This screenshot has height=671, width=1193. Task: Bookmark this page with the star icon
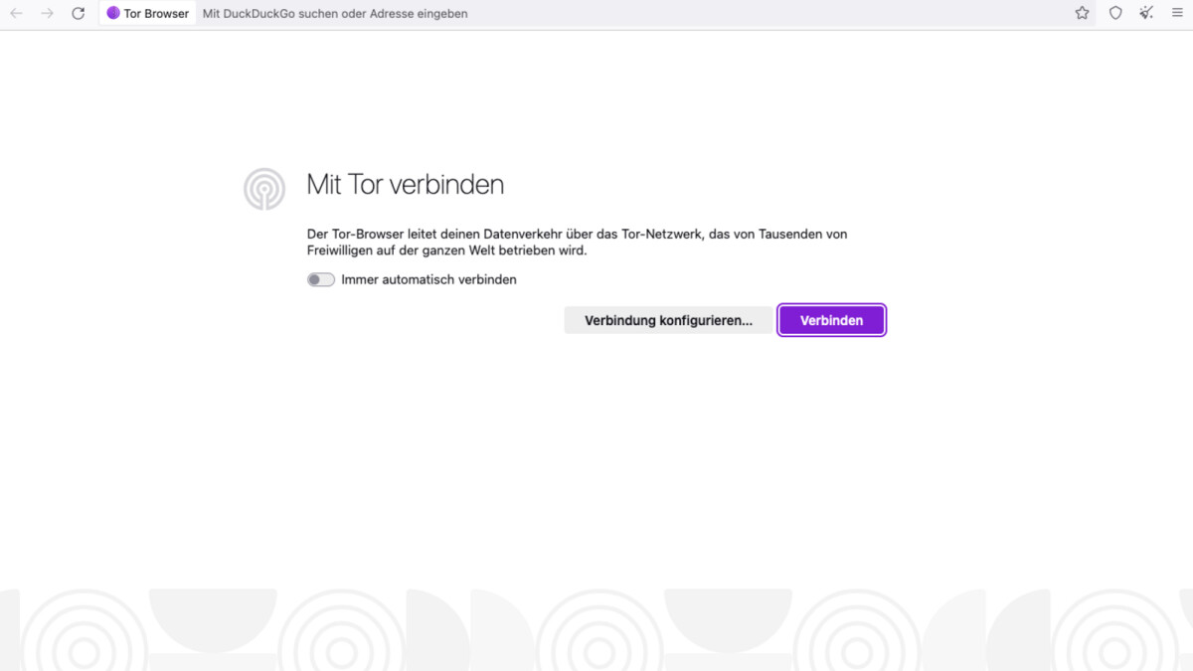pos(1081,13)
